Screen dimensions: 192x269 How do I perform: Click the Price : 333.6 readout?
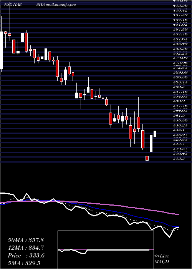[26, 256]
